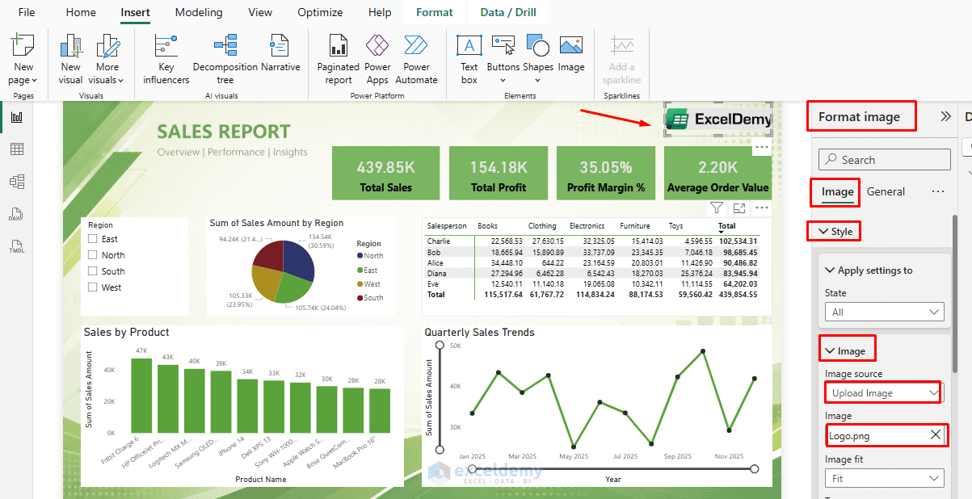The image size is (972, 499).
Task: Click the Total Sales card
Action: [x=385, y=173]
